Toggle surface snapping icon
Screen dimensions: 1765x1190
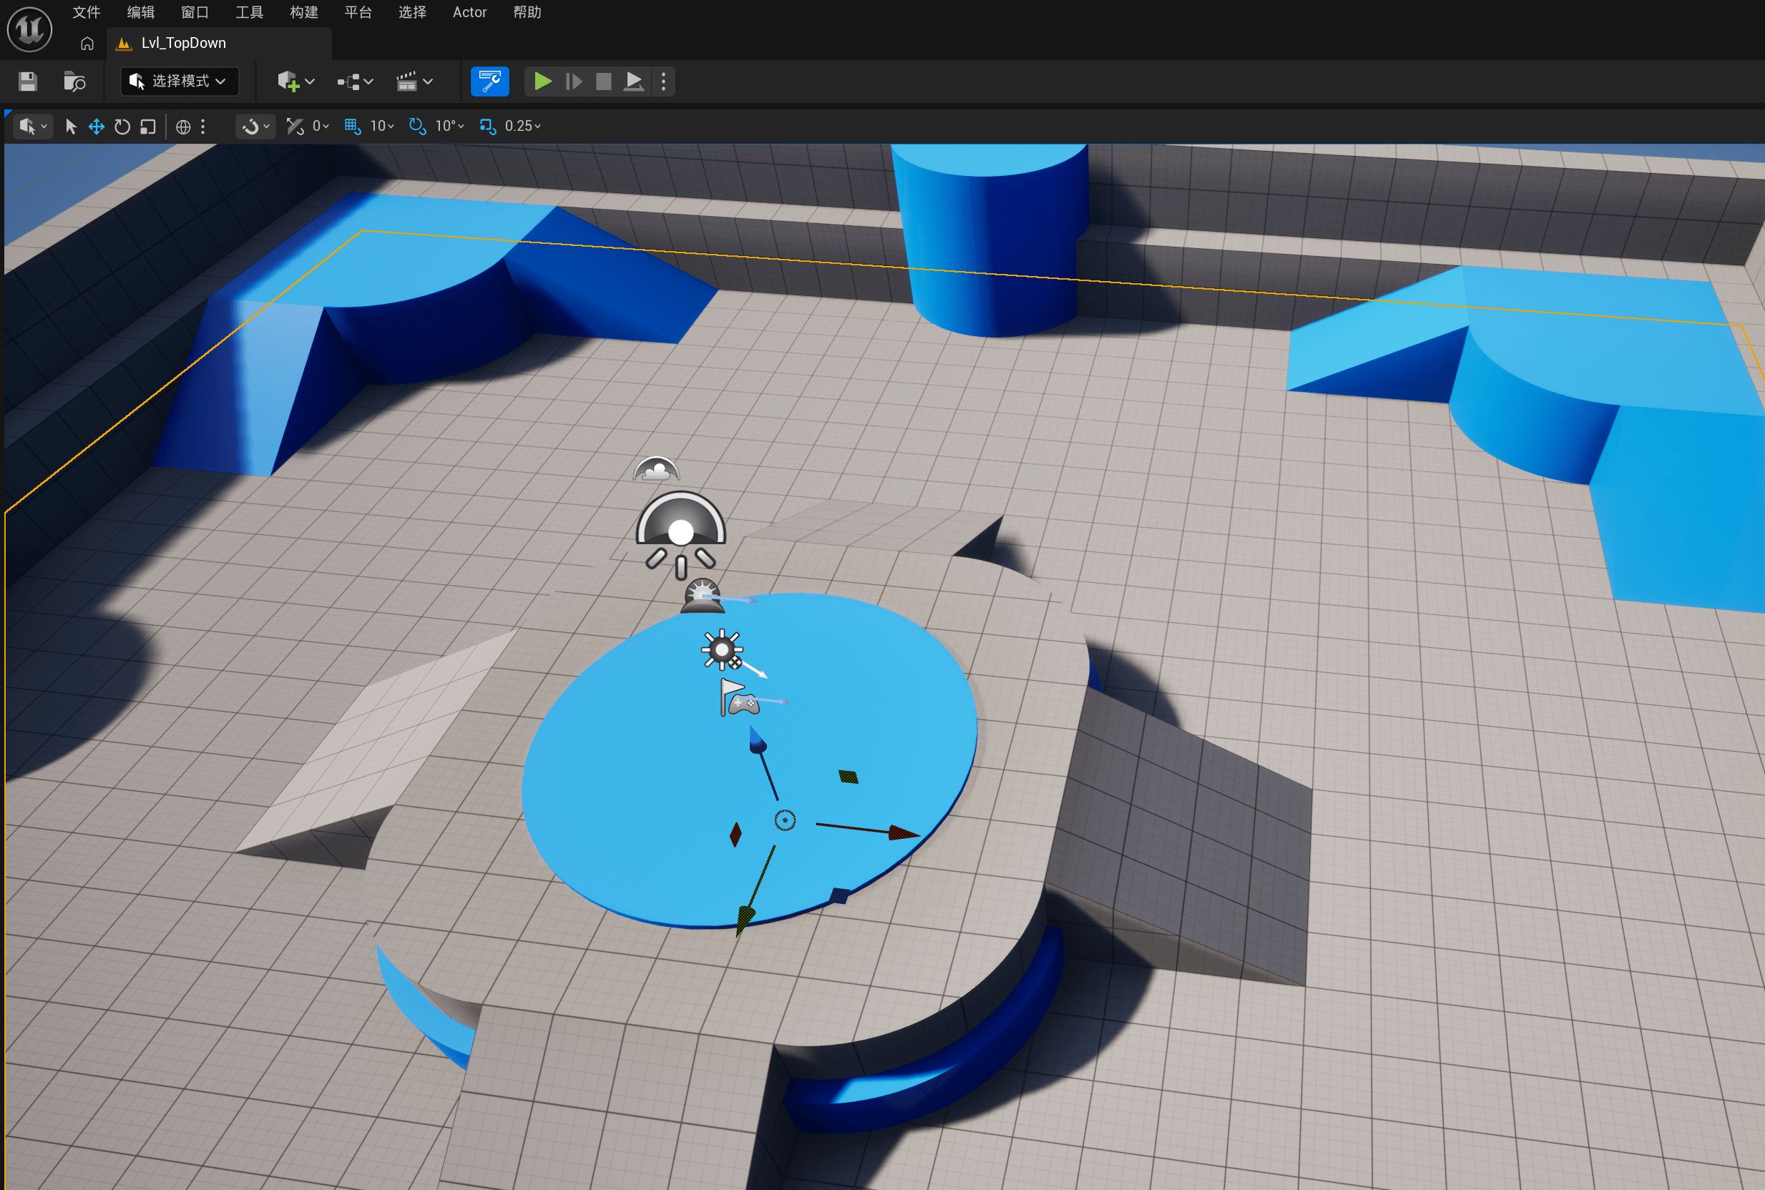coord(295,126)
